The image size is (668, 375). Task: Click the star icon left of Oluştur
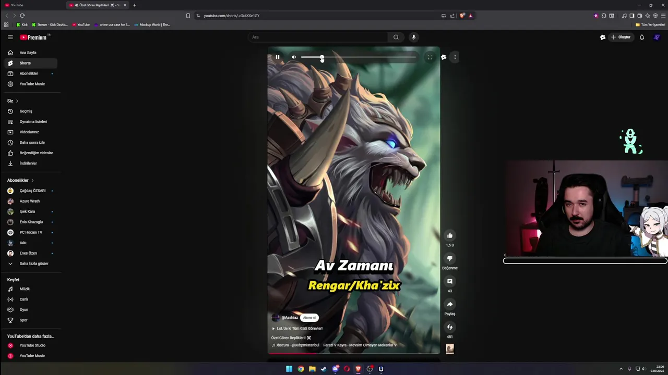(x=603, y=37)
